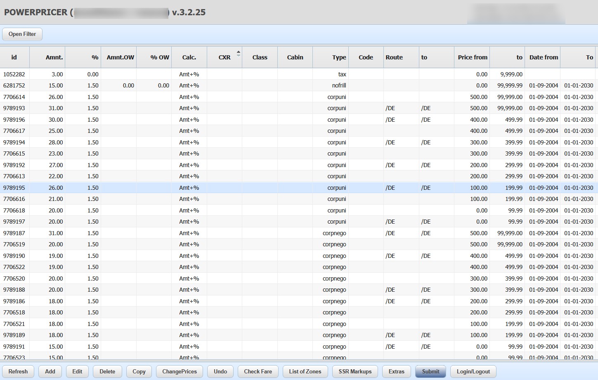Copy the selected rule
Image resolution: width=598 pixels, height=380 pixels.
(139, 371)
